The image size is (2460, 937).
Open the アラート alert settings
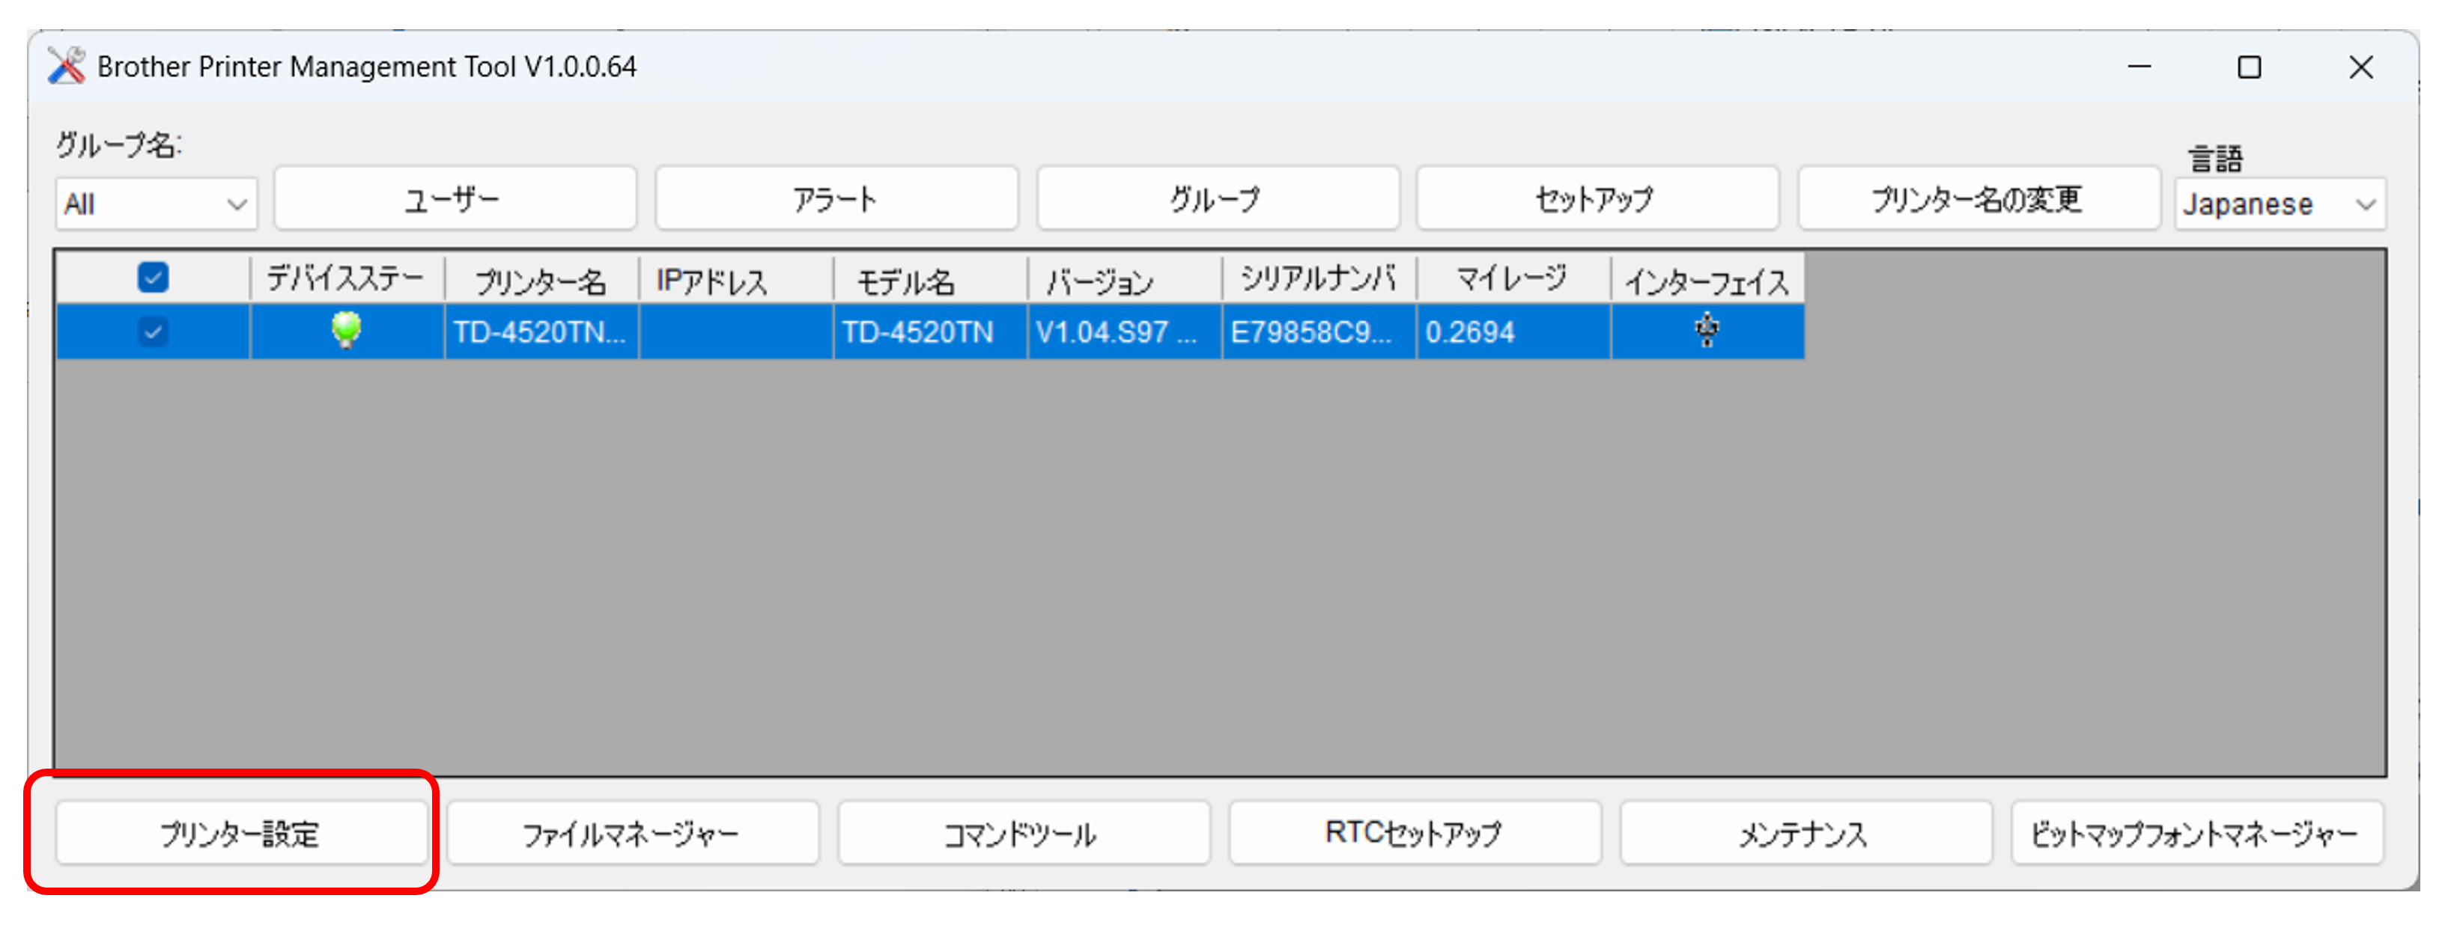836,198
